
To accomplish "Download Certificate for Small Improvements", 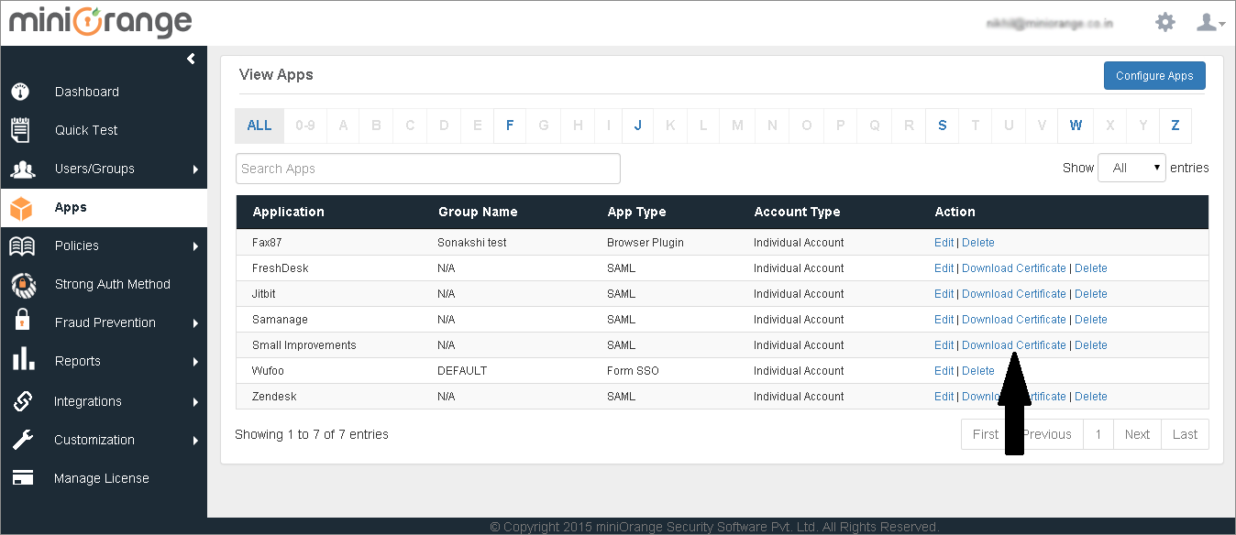I will coord(1014,345).
